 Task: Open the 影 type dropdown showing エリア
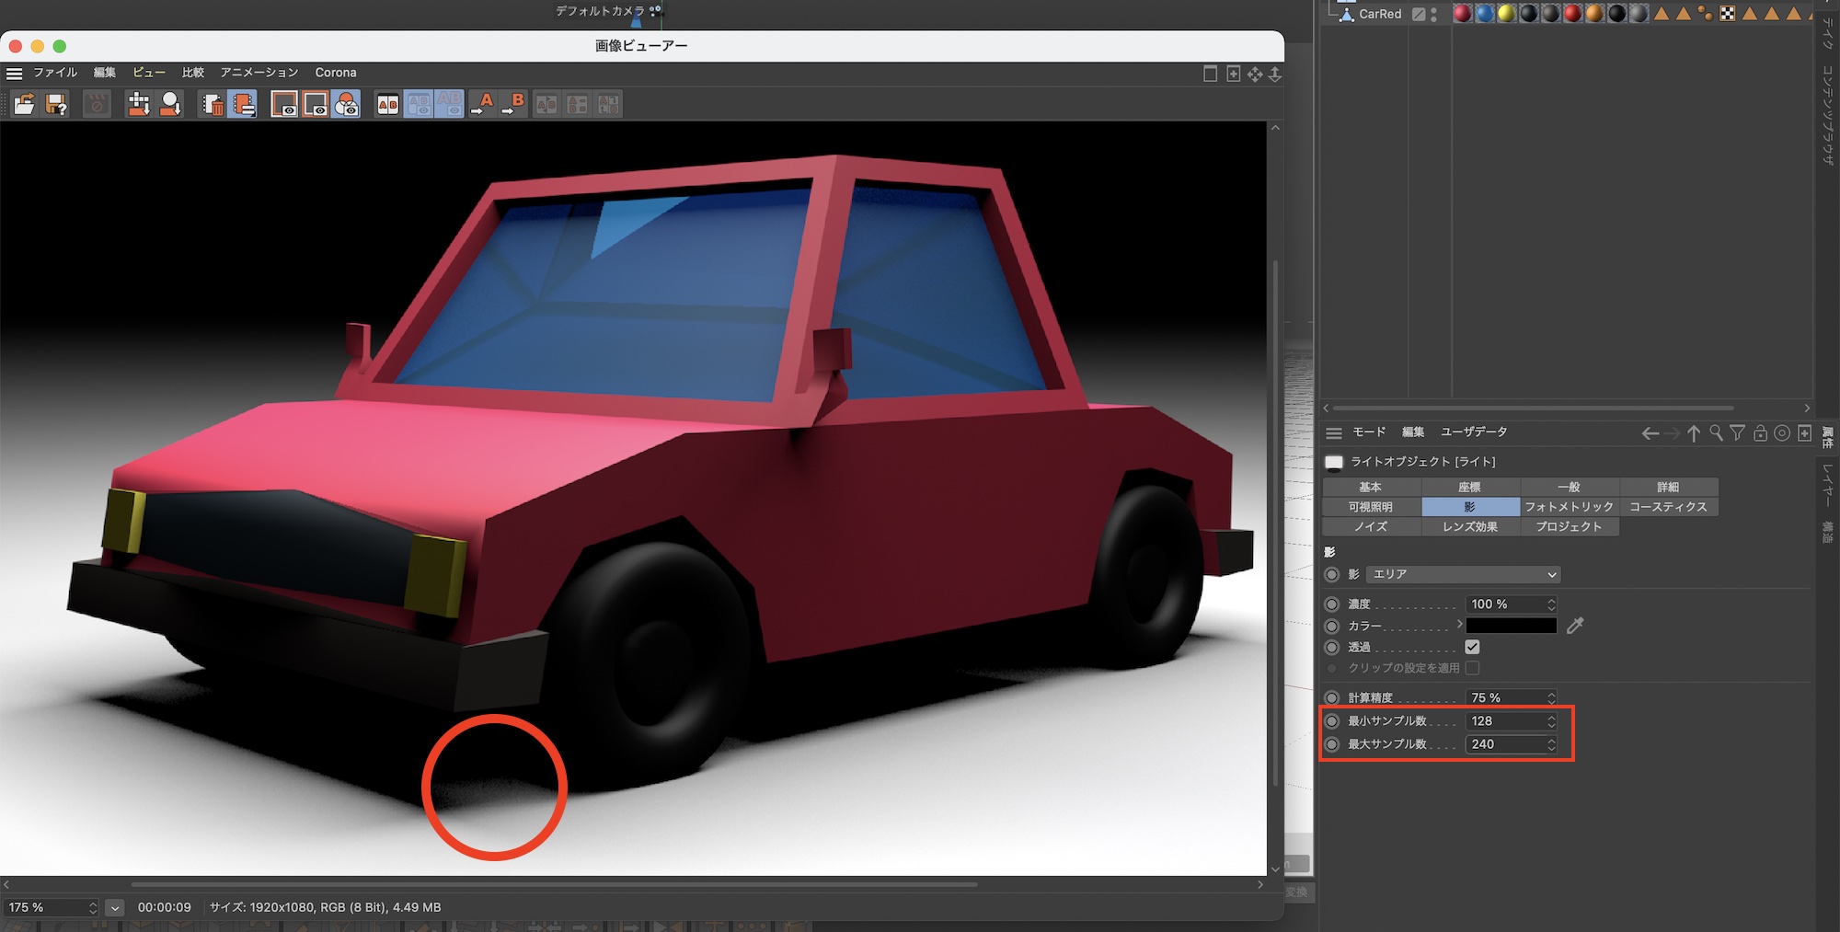(x=1463, y=574)
